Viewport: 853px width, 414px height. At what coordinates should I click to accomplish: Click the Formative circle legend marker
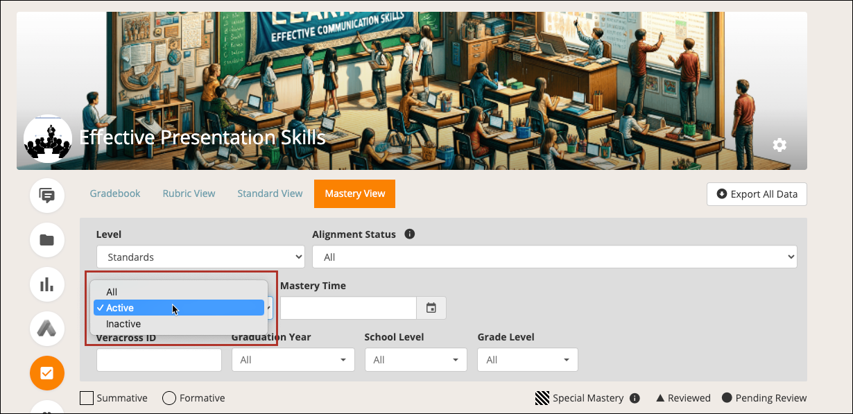click(169, 398)
